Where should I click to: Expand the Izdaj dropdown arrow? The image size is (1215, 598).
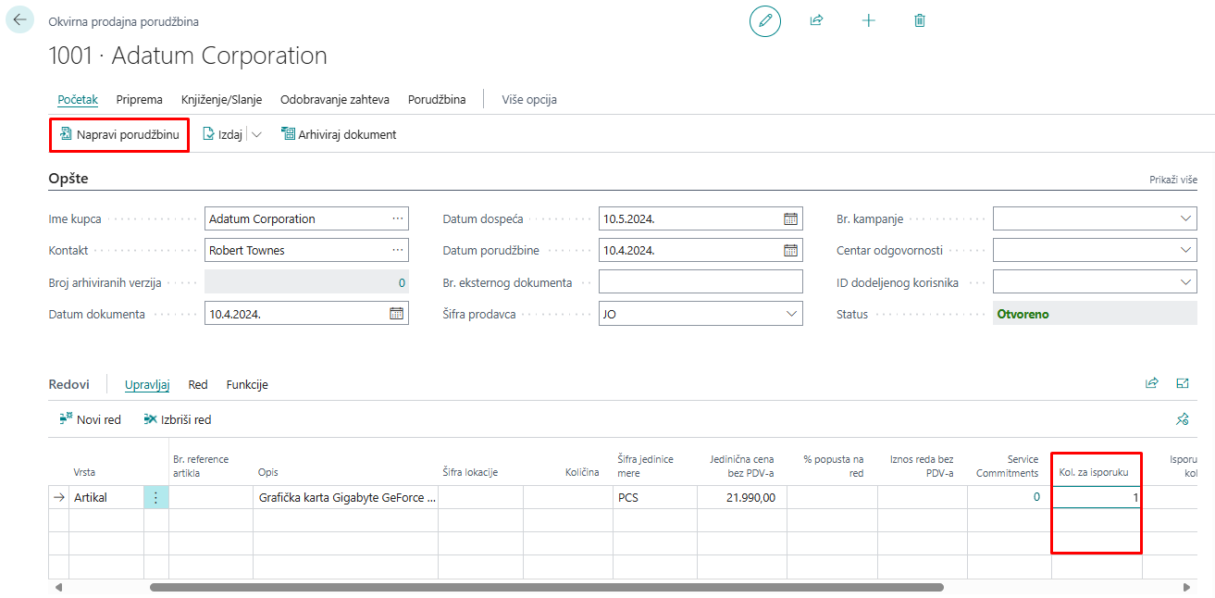coord(256,135)
